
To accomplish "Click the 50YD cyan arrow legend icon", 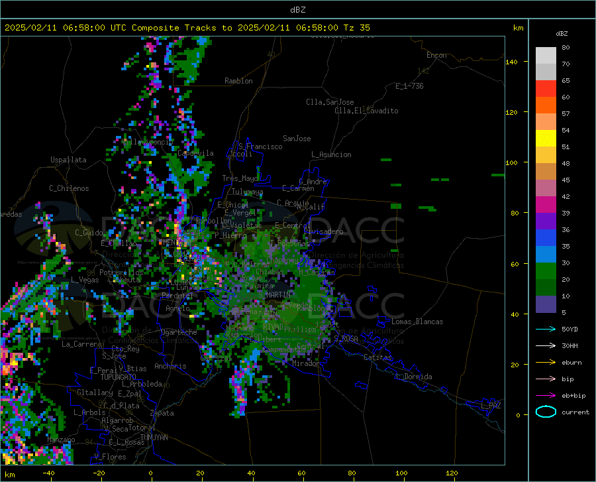I will [x=546, y=329].
